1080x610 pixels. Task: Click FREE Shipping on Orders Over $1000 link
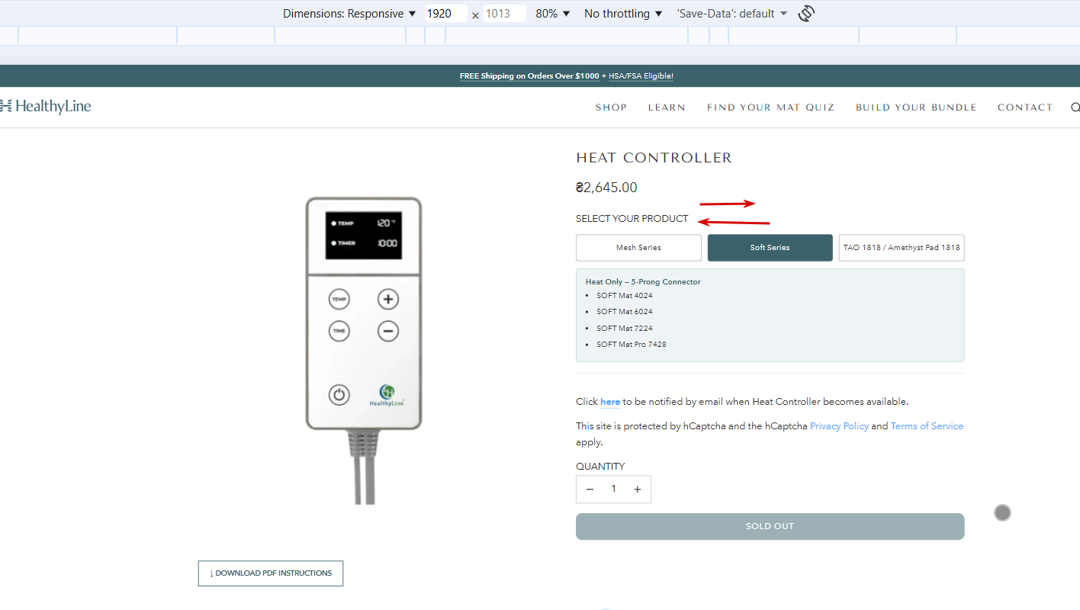click(x=529, y=76)
